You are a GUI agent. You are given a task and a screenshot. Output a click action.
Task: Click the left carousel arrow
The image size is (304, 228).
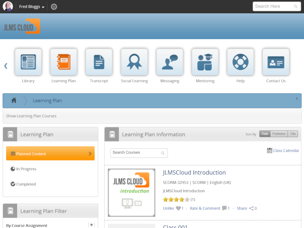pyautogui.click(x=6, y=66)
